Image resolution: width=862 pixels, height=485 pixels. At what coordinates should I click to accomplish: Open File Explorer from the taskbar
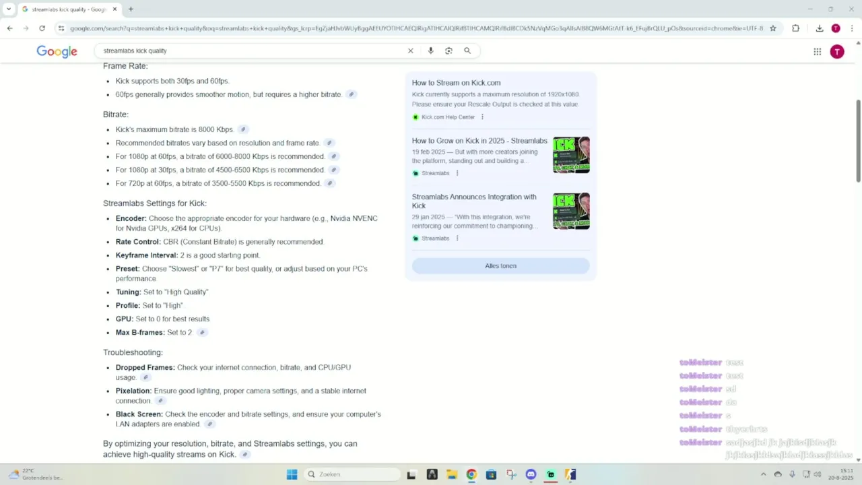(451, 474)
